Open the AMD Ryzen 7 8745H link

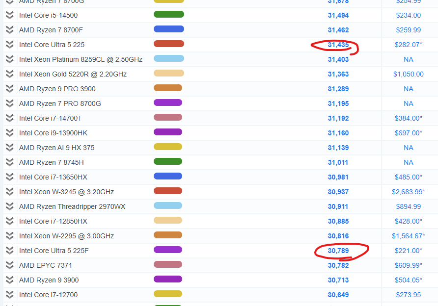tap(52, 162)
